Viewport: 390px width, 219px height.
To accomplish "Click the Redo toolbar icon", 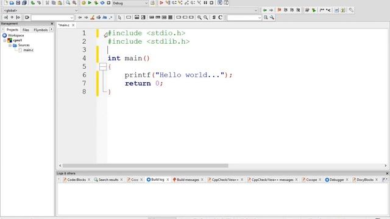I will pos(39,3).
